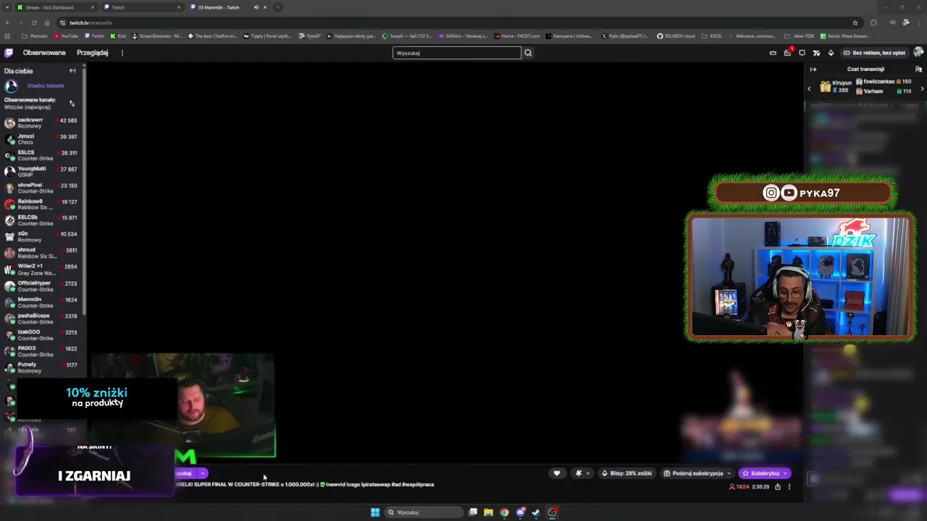The height and width of the screenshot is (521, 927).
Task: Switch to Stream - Kick Dashboard tab
Action: (x=55, y=7)
